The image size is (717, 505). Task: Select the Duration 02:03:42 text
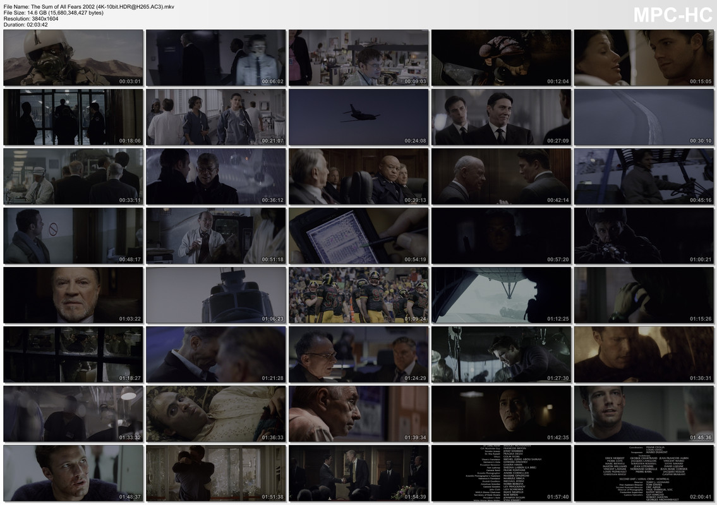(x=26, y=25)
